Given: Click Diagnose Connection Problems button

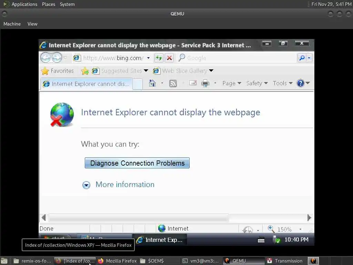Looking at the screenshot, I should coord(137,163).
